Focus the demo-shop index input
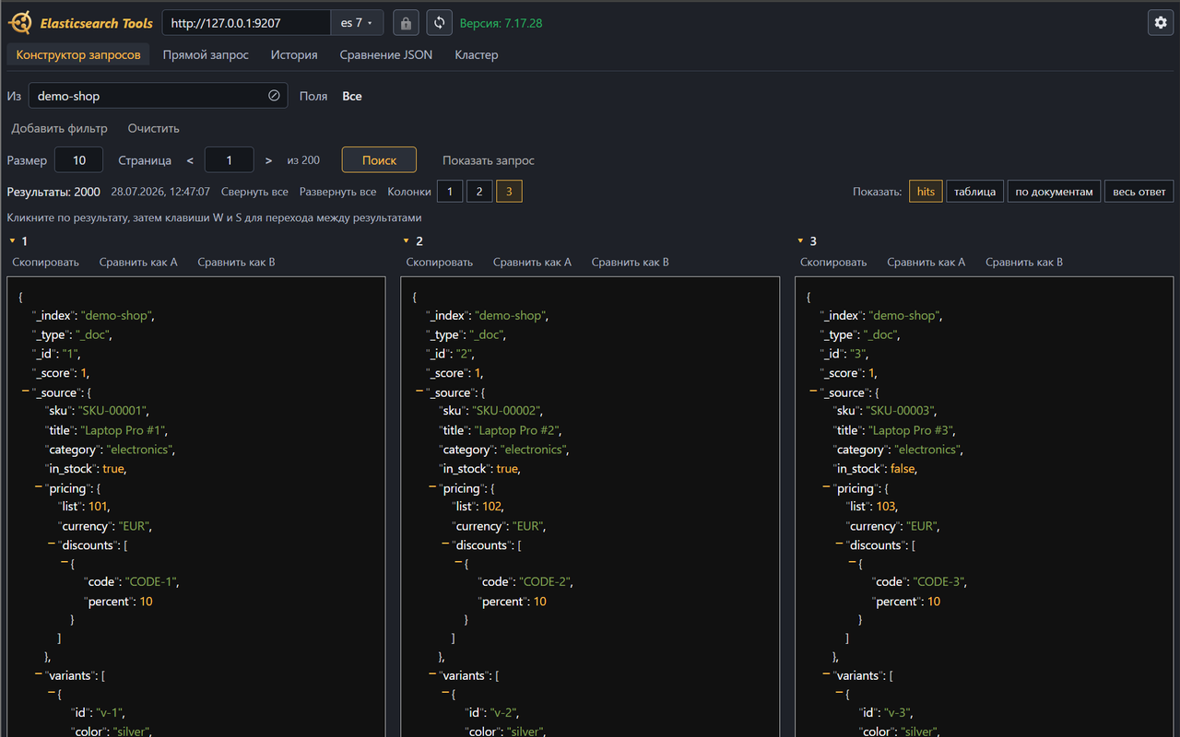 pyautogui.click(x=158, y=96)
